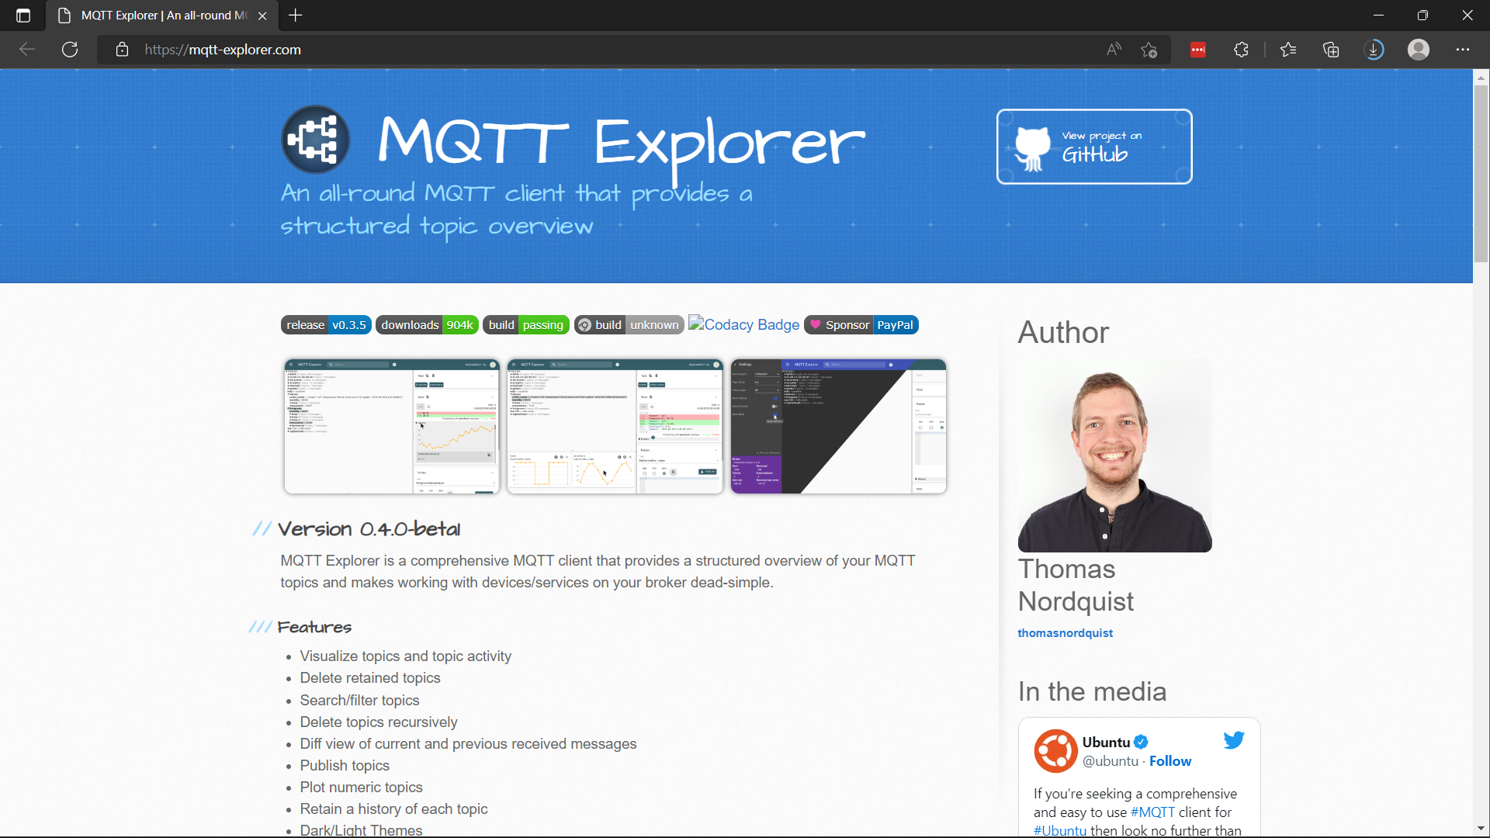Click the release v0.3.5 badge
The width and height of the screenshot is (1490, 838).
tap(326, 325)
